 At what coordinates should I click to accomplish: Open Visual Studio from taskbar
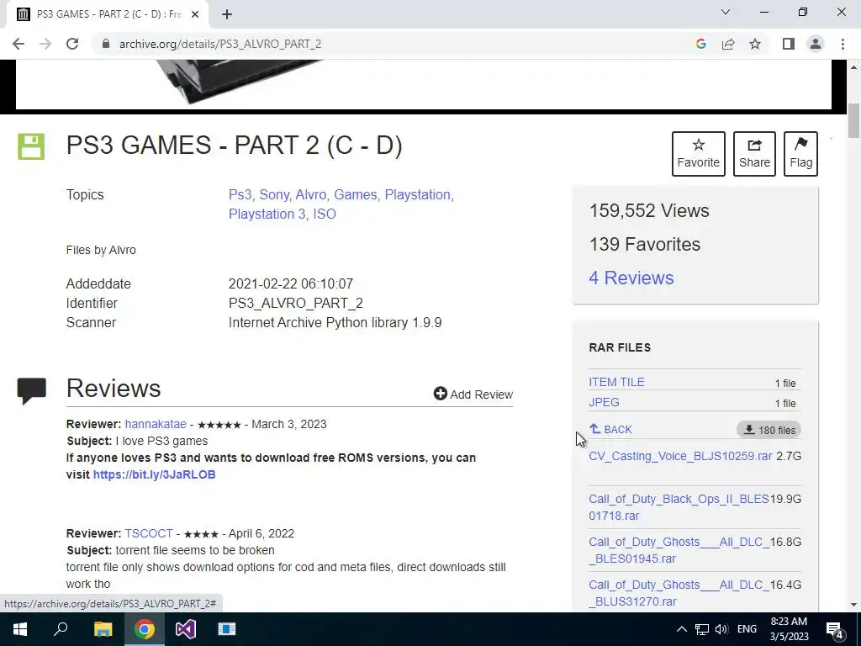coord(186,629)
